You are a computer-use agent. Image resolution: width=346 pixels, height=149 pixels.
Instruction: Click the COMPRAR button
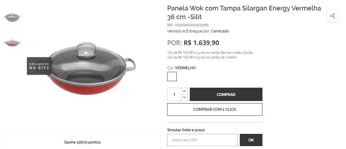[226, 95]
